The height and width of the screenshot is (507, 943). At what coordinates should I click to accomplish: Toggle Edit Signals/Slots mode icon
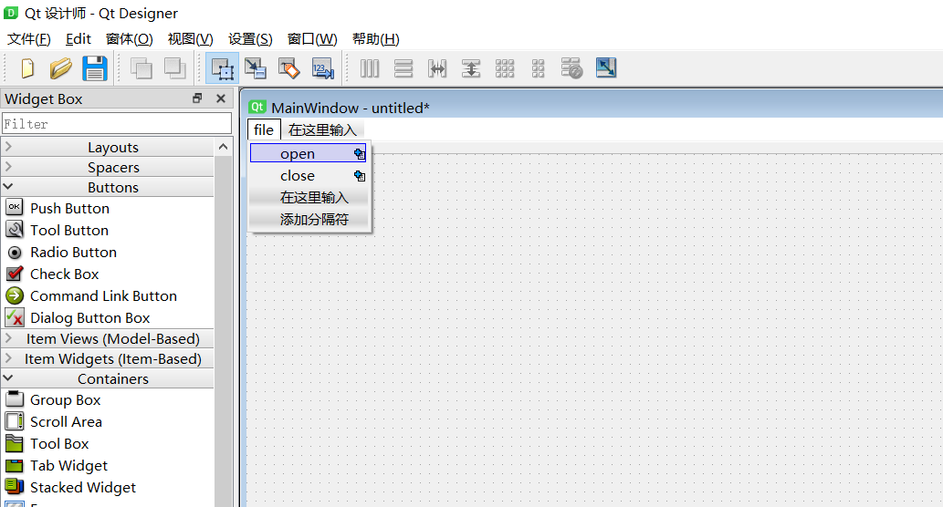pos(256,68)
